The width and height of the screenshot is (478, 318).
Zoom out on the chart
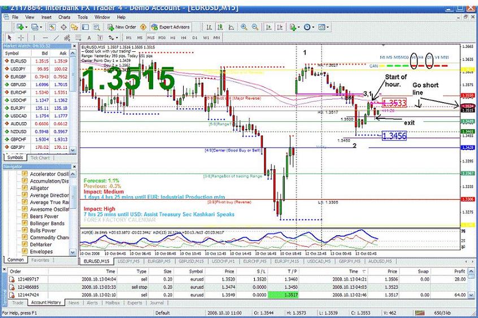point(255,27)
